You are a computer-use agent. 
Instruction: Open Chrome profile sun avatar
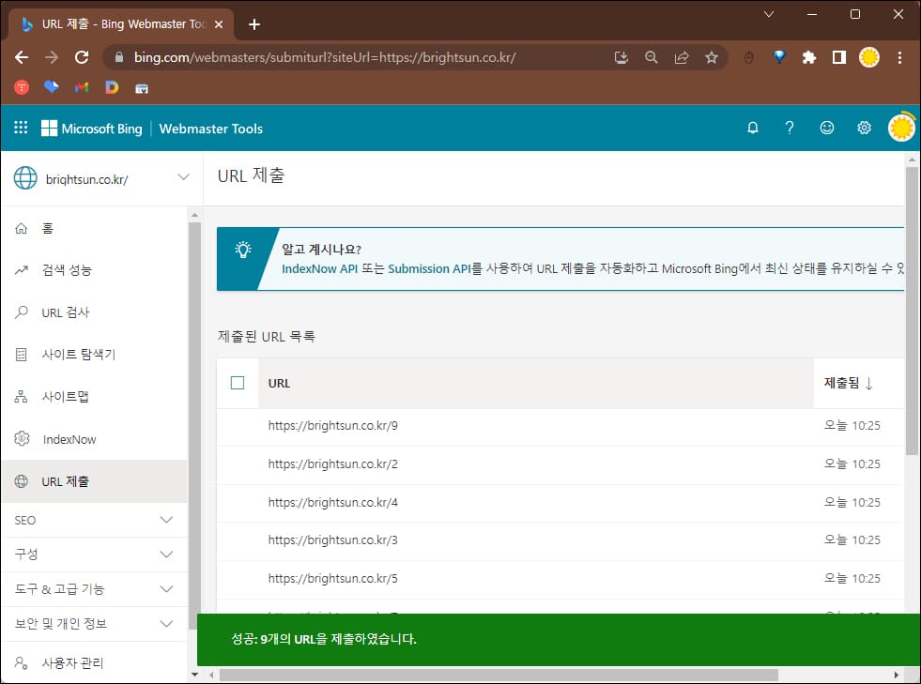868,57
